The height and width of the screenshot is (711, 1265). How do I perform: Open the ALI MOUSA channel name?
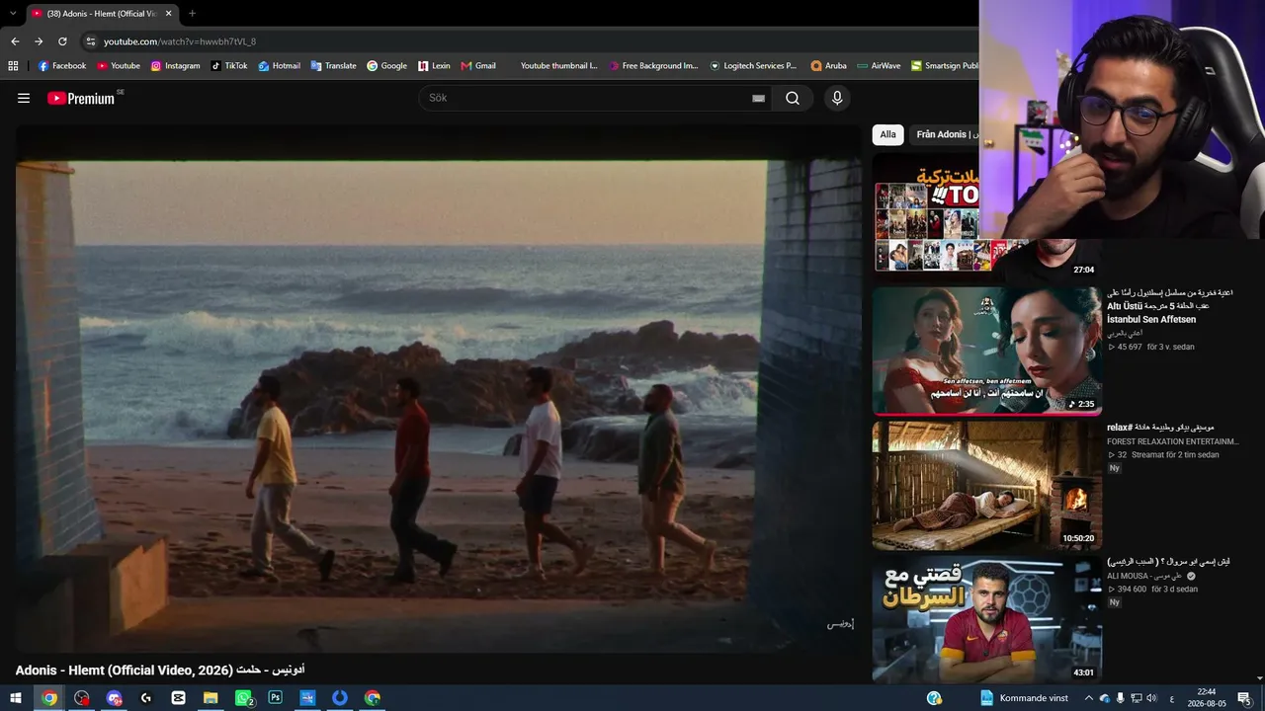[1144, 576]
